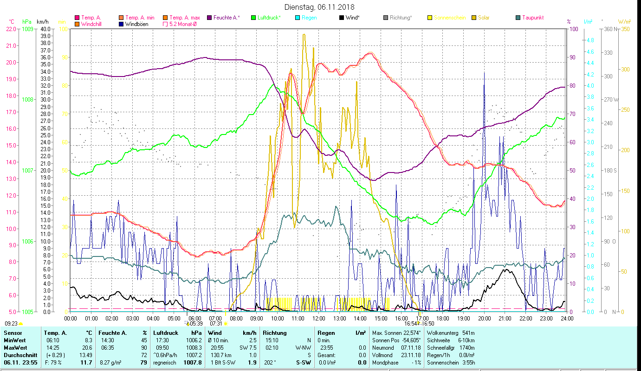Click the chart title 'Dienstag, 06.11.2018'
Screen dimensions: 641x371
[320, 7]
